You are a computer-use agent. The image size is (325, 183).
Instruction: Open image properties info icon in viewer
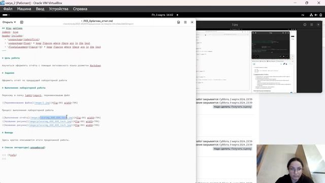[x=305, y=24]
